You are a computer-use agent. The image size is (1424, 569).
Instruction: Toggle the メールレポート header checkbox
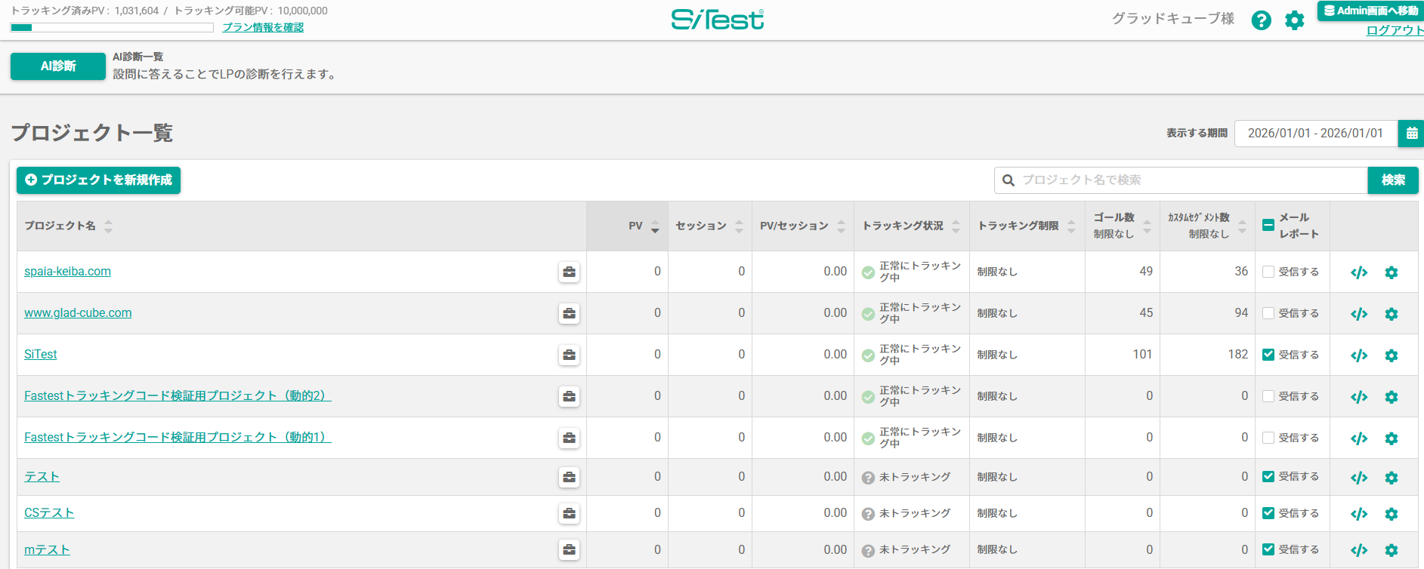(1268, 225)
